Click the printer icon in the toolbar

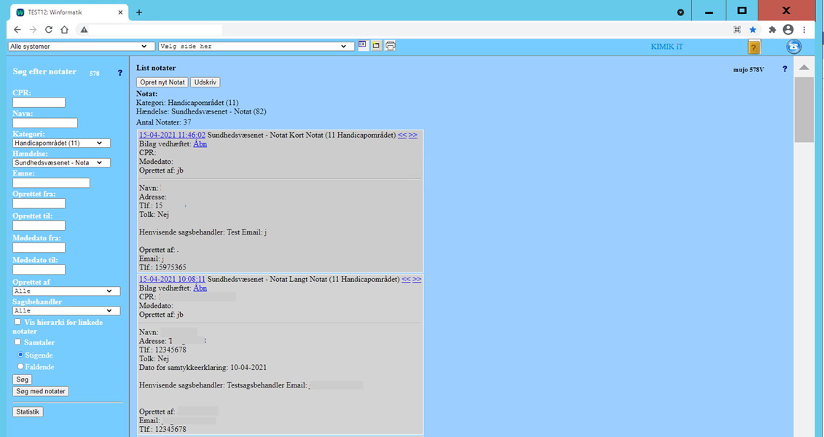[x=390, y=46]
